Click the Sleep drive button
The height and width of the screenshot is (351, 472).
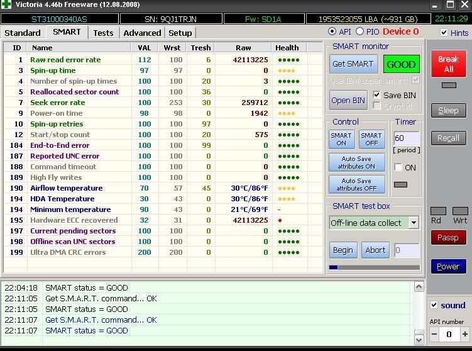tap(448, 111)
